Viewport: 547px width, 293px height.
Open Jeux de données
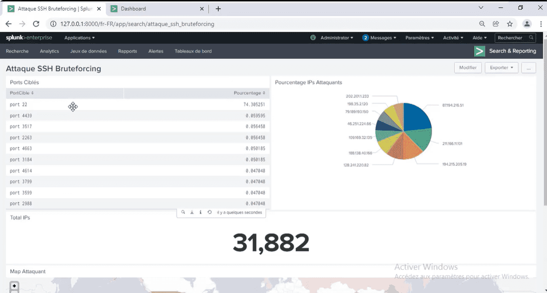point(88,51)
